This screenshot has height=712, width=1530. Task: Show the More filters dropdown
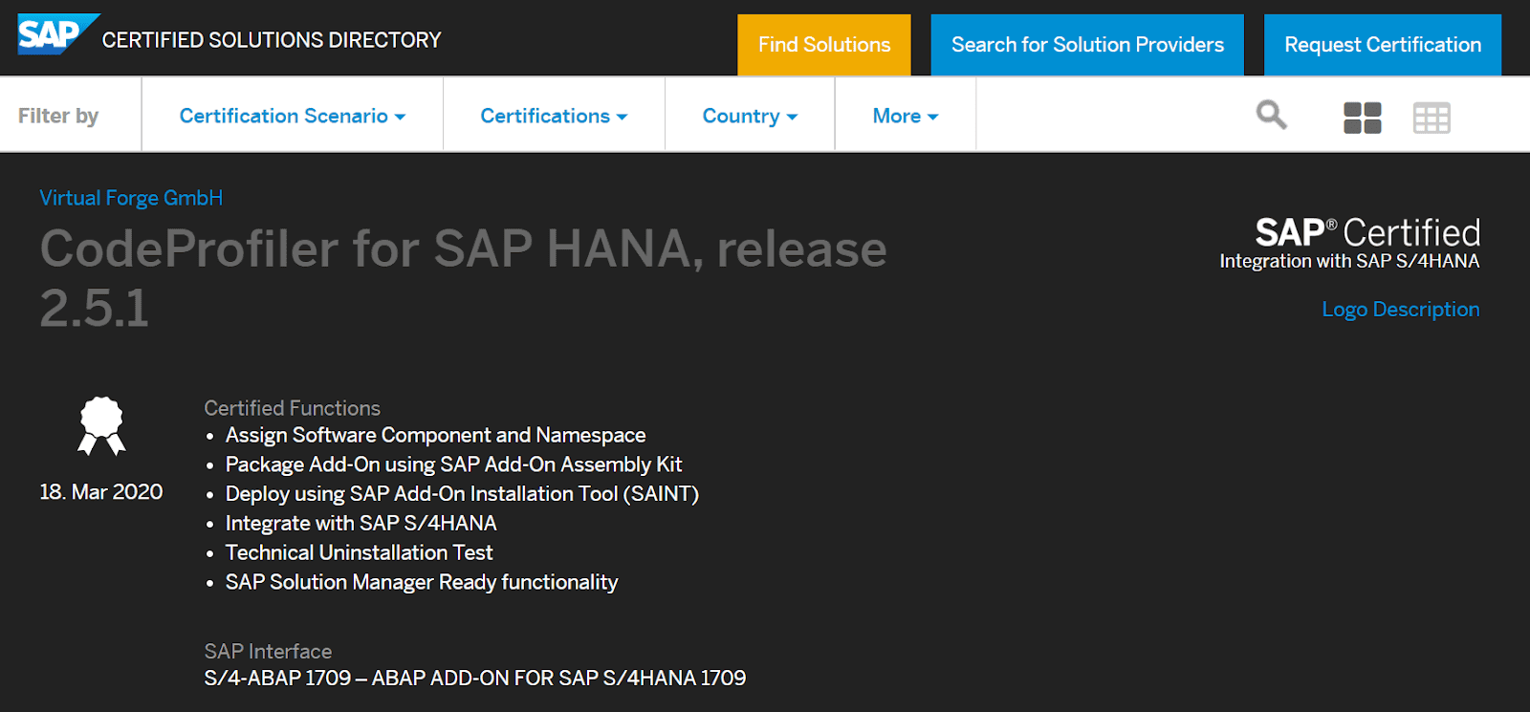click(x=905, y=116)
